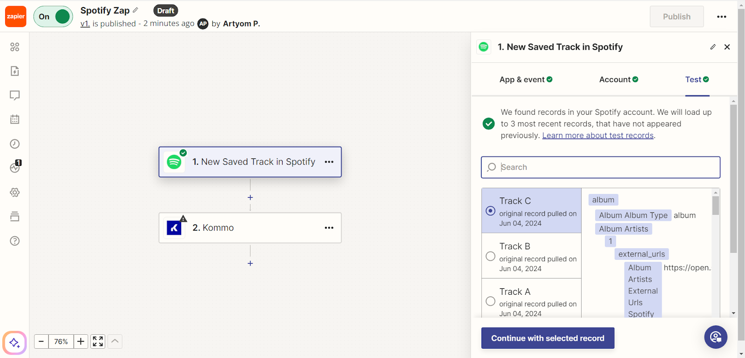This screenshot has height=358, width=745.
Task: Click the https://open. URL value
Action: tap(687, 268)
